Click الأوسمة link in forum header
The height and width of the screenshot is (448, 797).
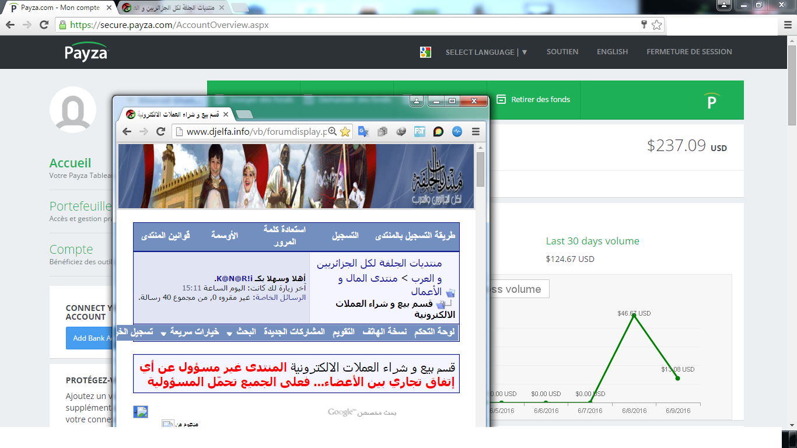(225, 236)
